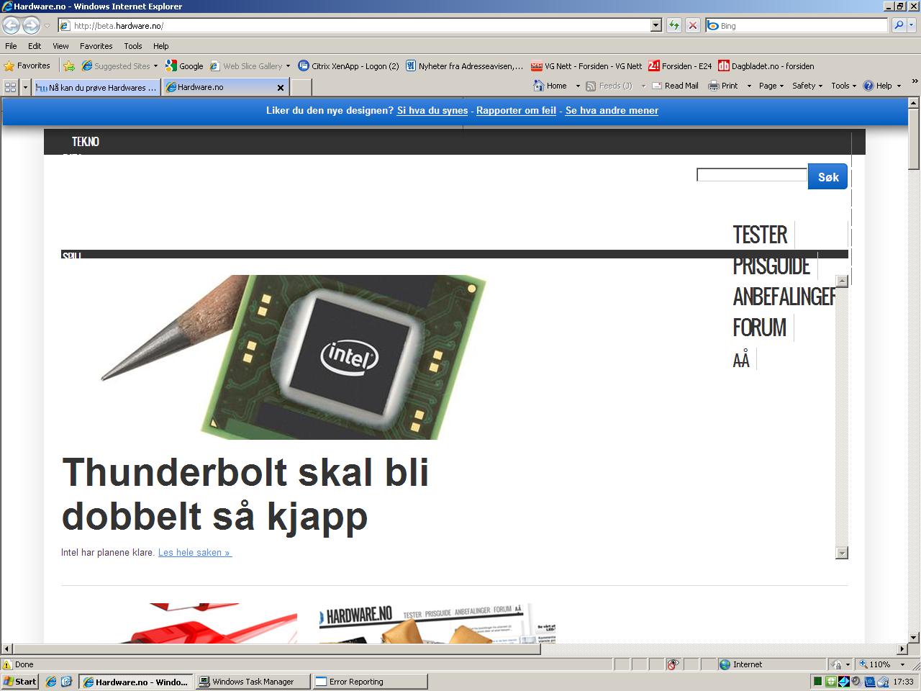This screenshot has height=691, width=921.
Task: Open a new tab
Action: pos(301,87)
